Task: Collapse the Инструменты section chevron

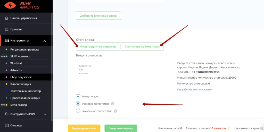Action: tap(45, 41)
